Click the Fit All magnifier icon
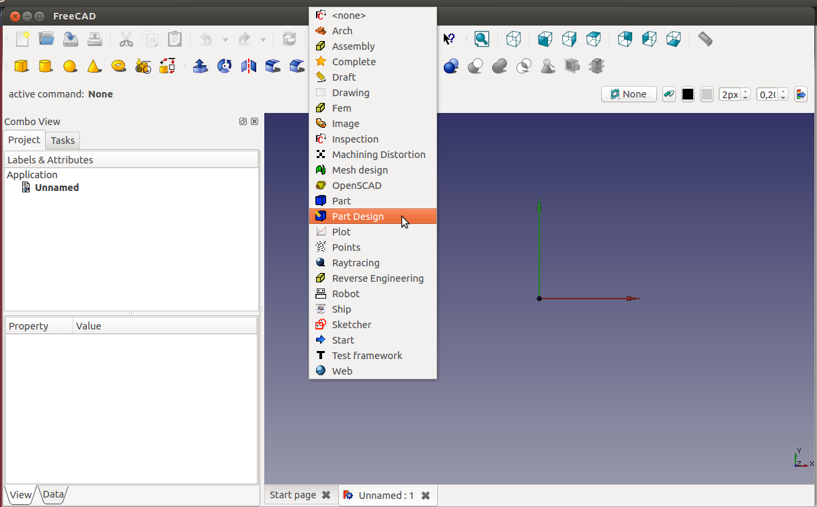 point(481,39)
